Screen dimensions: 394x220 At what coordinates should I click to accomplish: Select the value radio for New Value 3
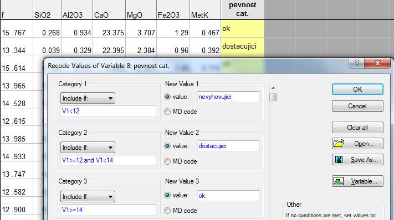[x=167, y=195]
